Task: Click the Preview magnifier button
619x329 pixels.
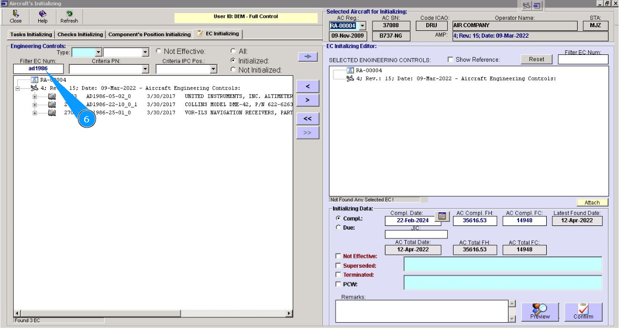Action: [x=540, y=312]
